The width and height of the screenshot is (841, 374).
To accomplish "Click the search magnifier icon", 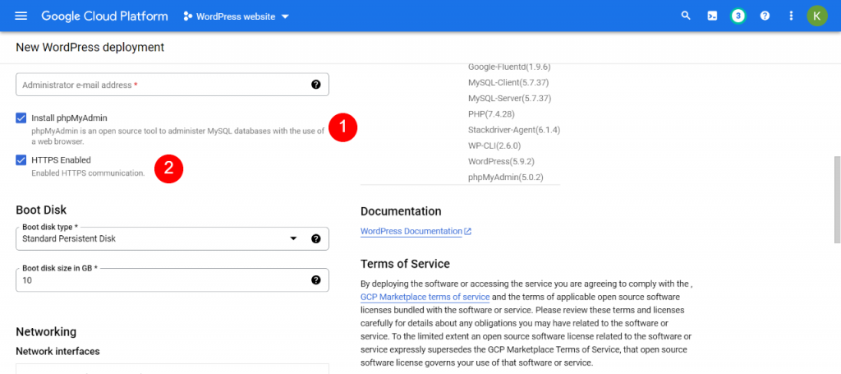I will (x=686, y=16).
